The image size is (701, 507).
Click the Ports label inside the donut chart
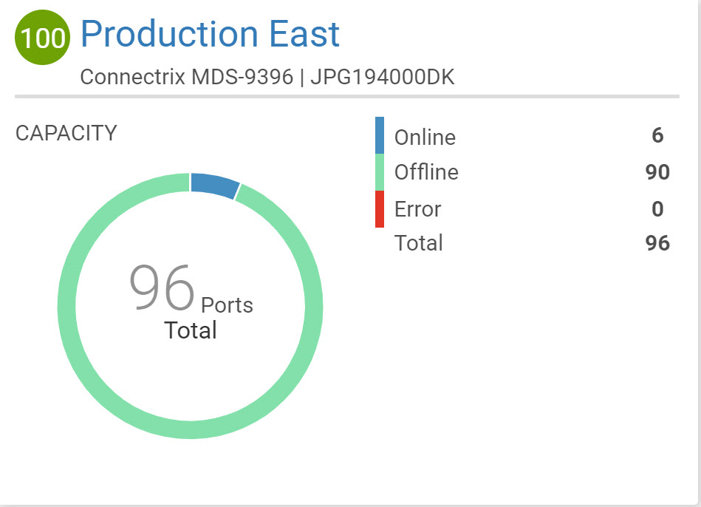pyautogui.click(x=227, y=305)
